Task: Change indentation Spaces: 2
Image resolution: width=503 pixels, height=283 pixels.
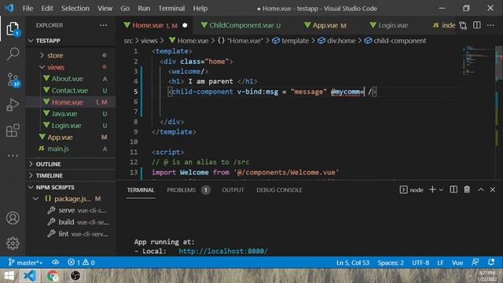Action: pyautogui.click(x=391, y=263)
